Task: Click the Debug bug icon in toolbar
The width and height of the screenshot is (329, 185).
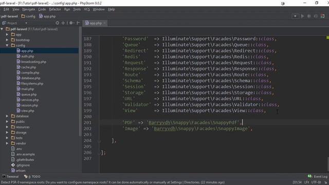Action: click(309, 16)
